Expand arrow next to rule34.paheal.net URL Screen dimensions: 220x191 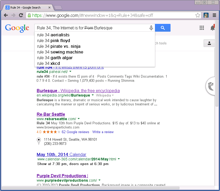[x=71, y=71]
